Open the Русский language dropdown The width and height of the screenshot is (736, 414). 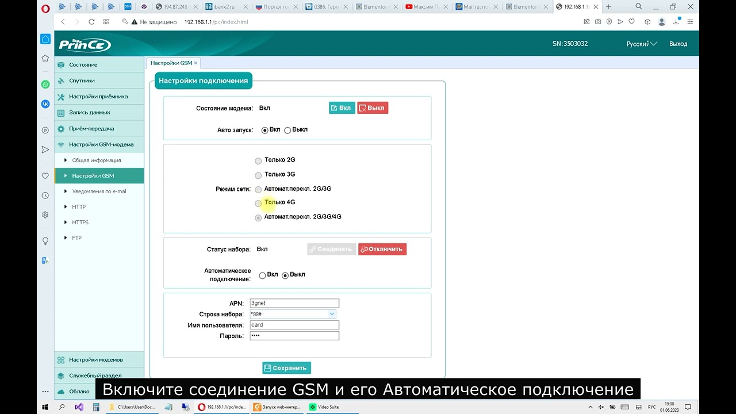(642, 44)
